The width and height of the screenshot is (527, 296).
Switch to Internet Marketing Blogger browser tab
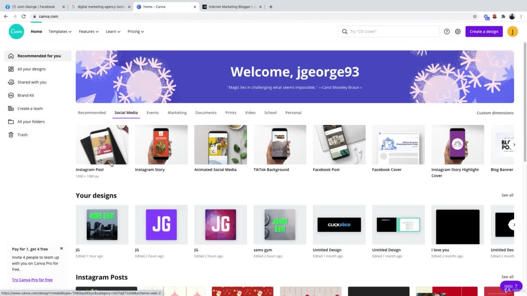232,7
